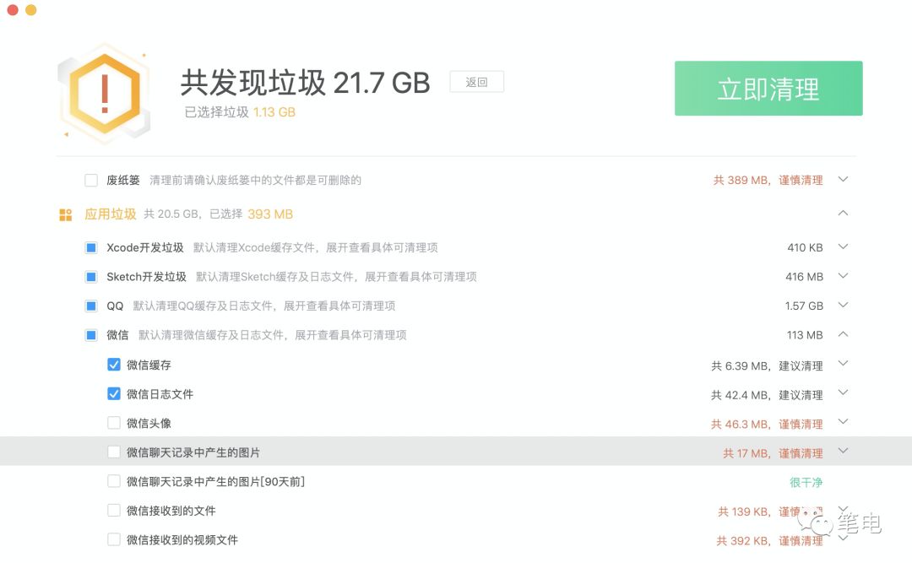The width and height of the screenshot is (912, 563).
Task: Disable the QQ cleanup checkbox
Action: pos(90,306)
